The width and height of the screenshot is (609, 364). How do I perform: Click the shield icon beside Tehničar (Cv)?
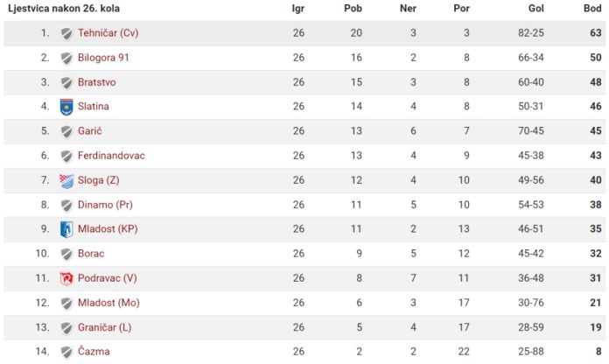pos(66,34)
